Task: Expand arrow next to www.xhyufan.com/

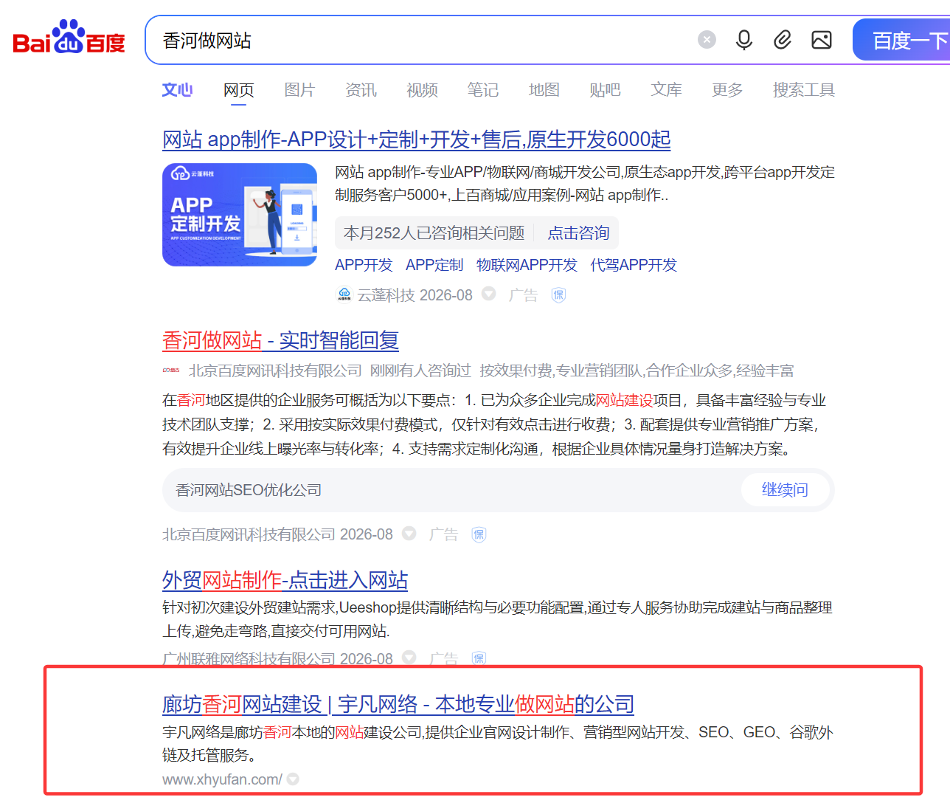Action: click(293, 779)
